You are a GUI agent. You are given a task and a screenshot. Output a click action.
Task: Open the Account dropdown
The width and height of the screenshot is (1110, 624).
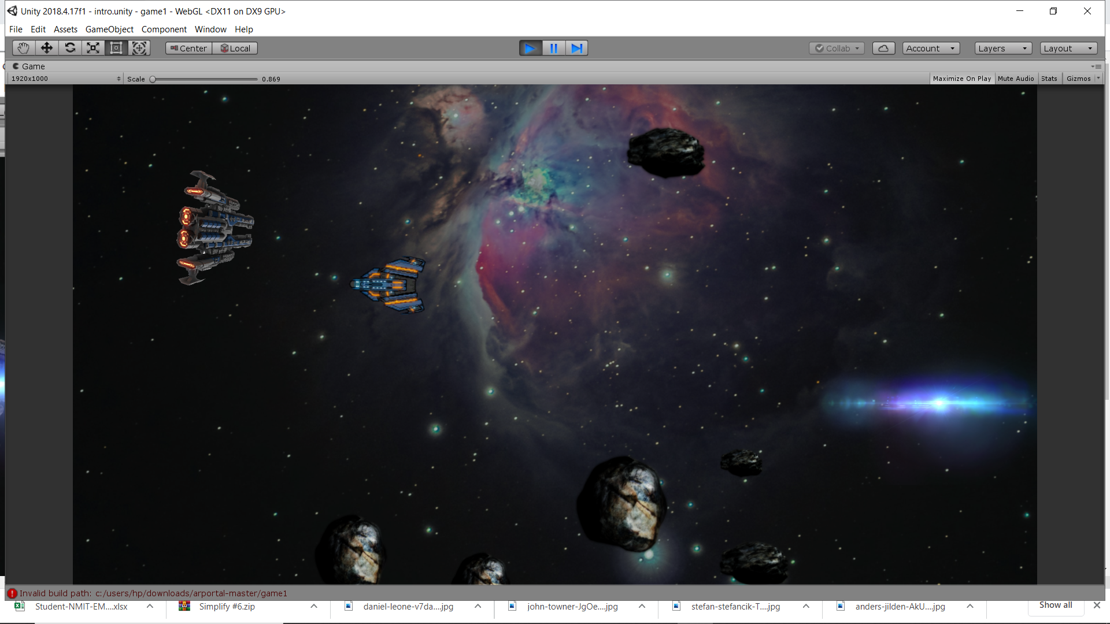(x=931, y=49)
